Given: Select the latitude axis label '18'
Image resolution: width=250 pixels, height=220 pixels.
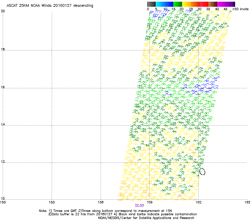Looking at the screenshot, I should [3, 49].
